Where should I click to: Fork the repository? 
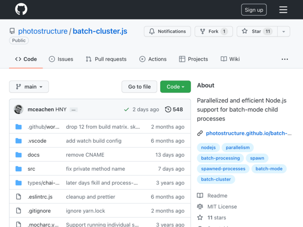tap(214, 32)
